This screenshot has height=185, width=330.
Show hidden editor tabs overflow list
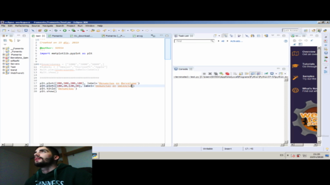pyautogui.click(x=153, y=36)
